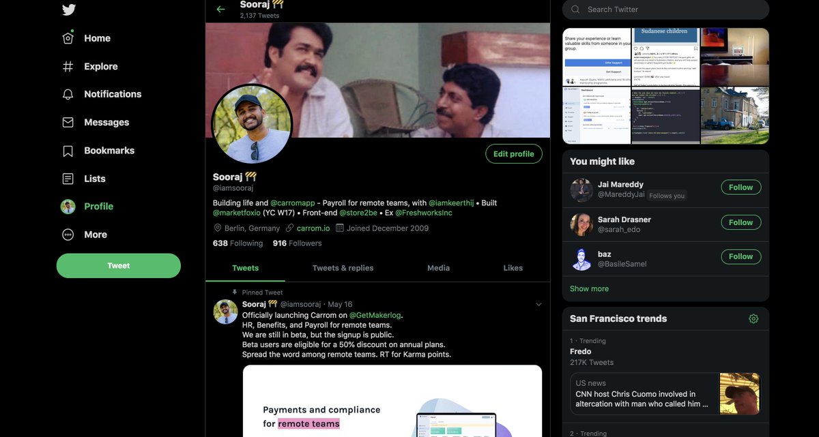Click Sarah Drasner's avatar
Screen dimensions: 819x437
[x=581, y=224]
